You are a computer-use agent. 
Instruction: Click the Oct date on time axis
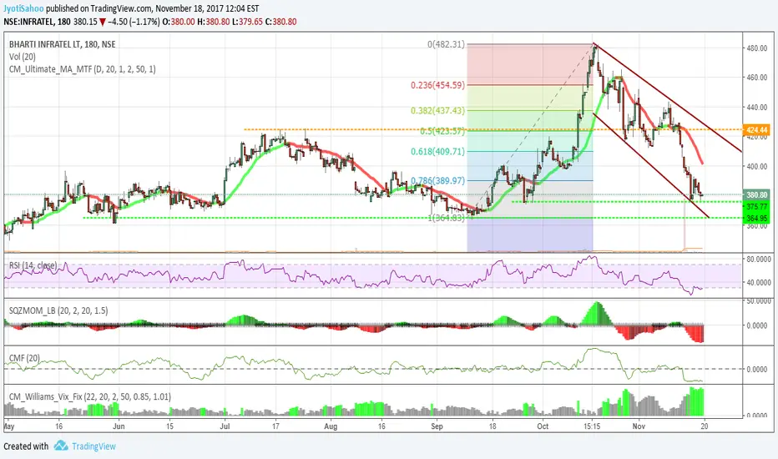point(543,426)
